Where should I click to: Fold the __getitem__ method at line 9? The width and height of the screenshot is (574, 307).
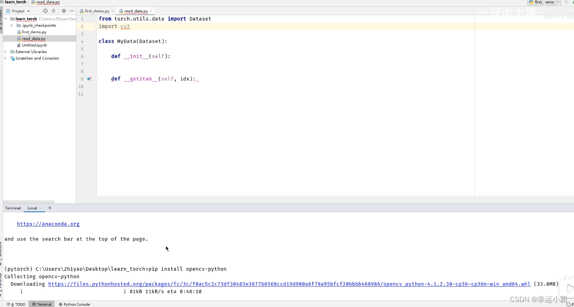click(x=97, y=79)
